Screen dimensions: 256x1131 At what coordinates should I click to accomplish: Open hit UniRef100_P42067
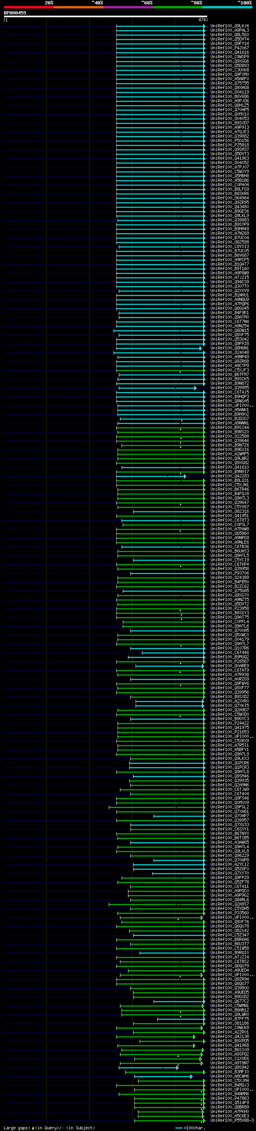(x=230, y=48)
